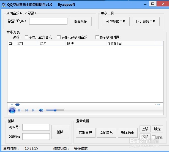Click the 添加音乐 button
The image size is (169, 152).
106,133
